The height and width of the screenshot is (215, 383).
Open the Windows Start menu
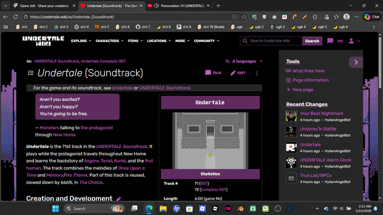point(56,209)
